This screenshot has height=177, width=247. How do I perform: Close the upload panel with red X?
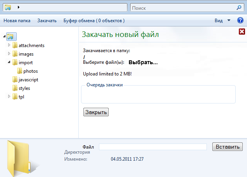(x=242, y=32)
